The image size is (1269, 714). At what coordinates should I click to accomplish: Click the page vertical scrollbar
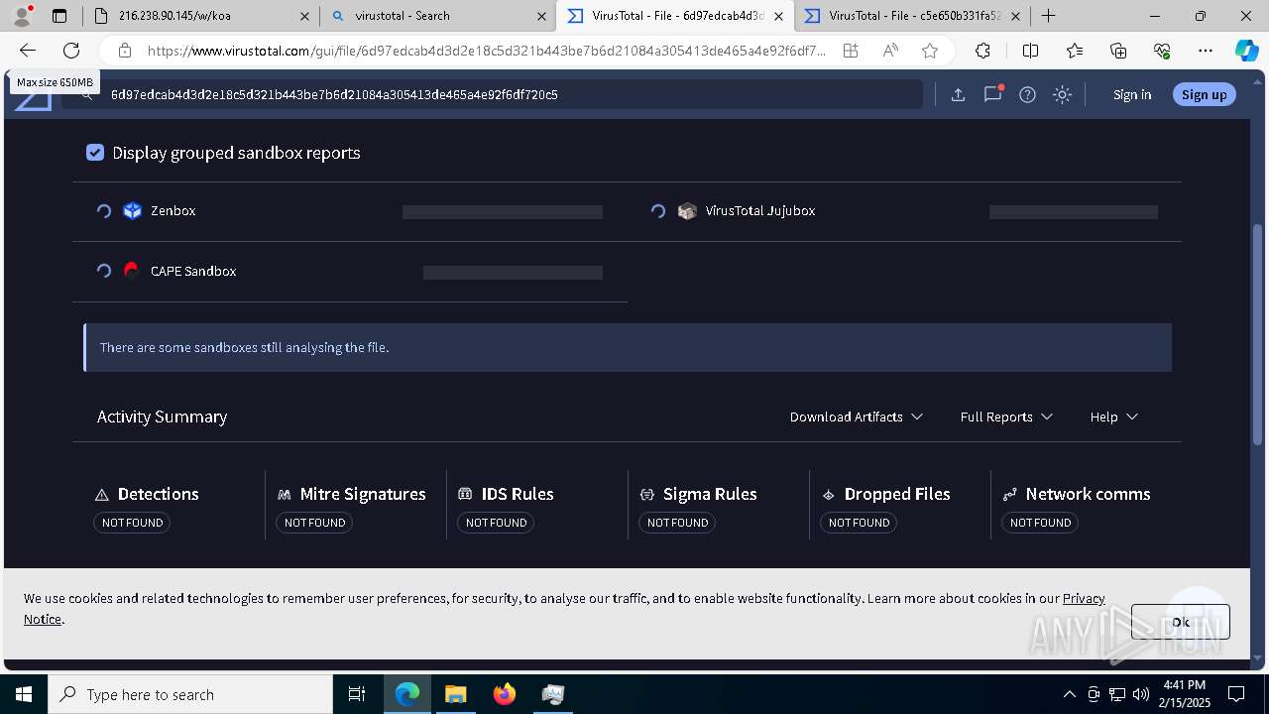(x=1258, y=334)
